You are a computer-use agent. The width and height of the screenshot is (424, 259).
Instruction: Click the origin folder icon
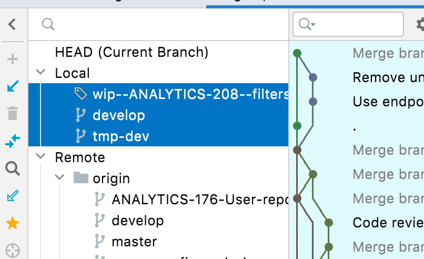tap(81, 177)
